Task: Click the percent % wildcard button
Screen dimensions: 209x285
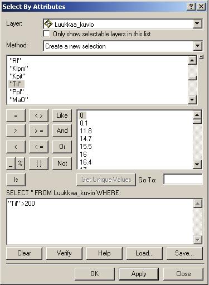Action: [21, 163]
